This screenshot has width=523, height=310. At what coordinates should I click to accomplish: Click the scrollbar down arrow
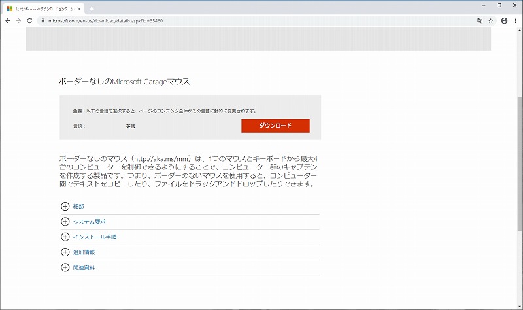[x=520, y=307]
